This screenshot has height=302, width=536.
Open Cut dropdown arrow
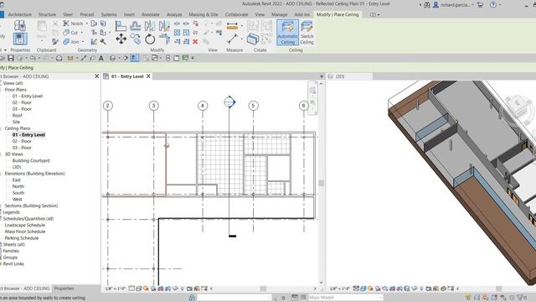point(82,32)
